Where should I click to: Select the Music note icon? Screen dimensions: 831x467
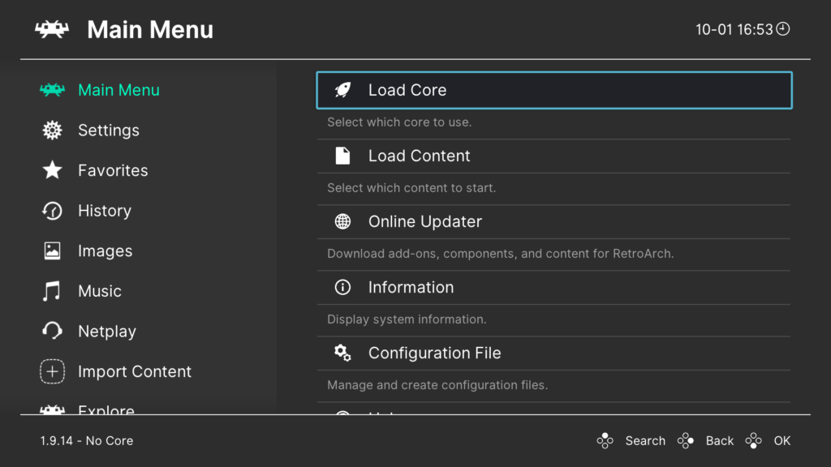[52, 291]
